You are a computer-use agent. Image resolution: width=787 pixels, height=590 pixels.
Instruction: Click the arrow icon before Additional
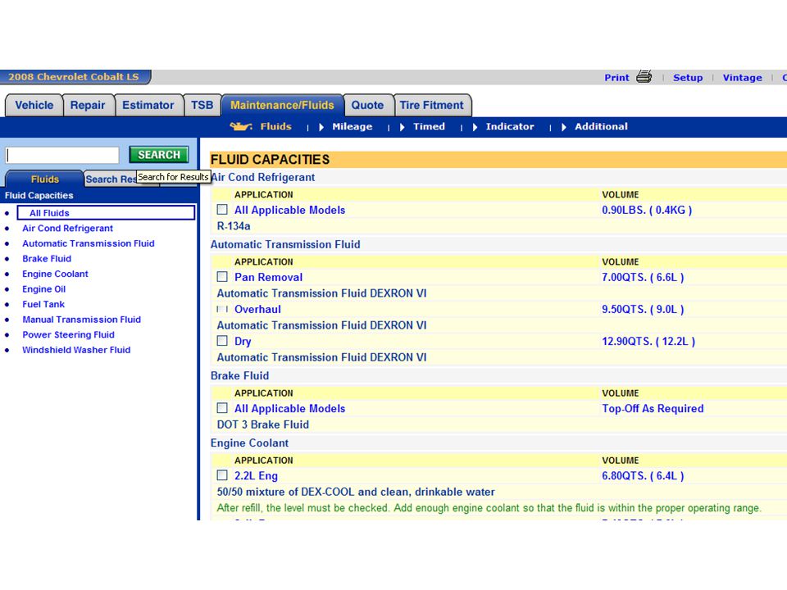564,127
